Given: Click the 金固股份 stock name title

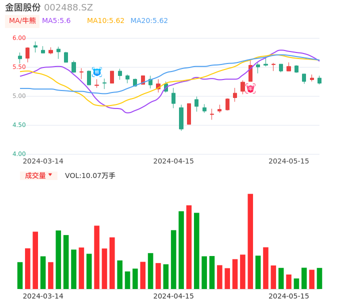Looking at the screenshot, I should coord(23,7).
